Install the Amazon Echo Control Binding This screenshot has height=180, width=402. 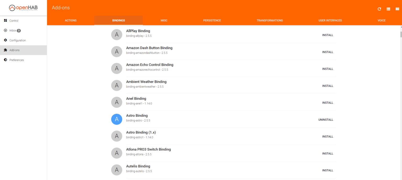click(327, 69)
